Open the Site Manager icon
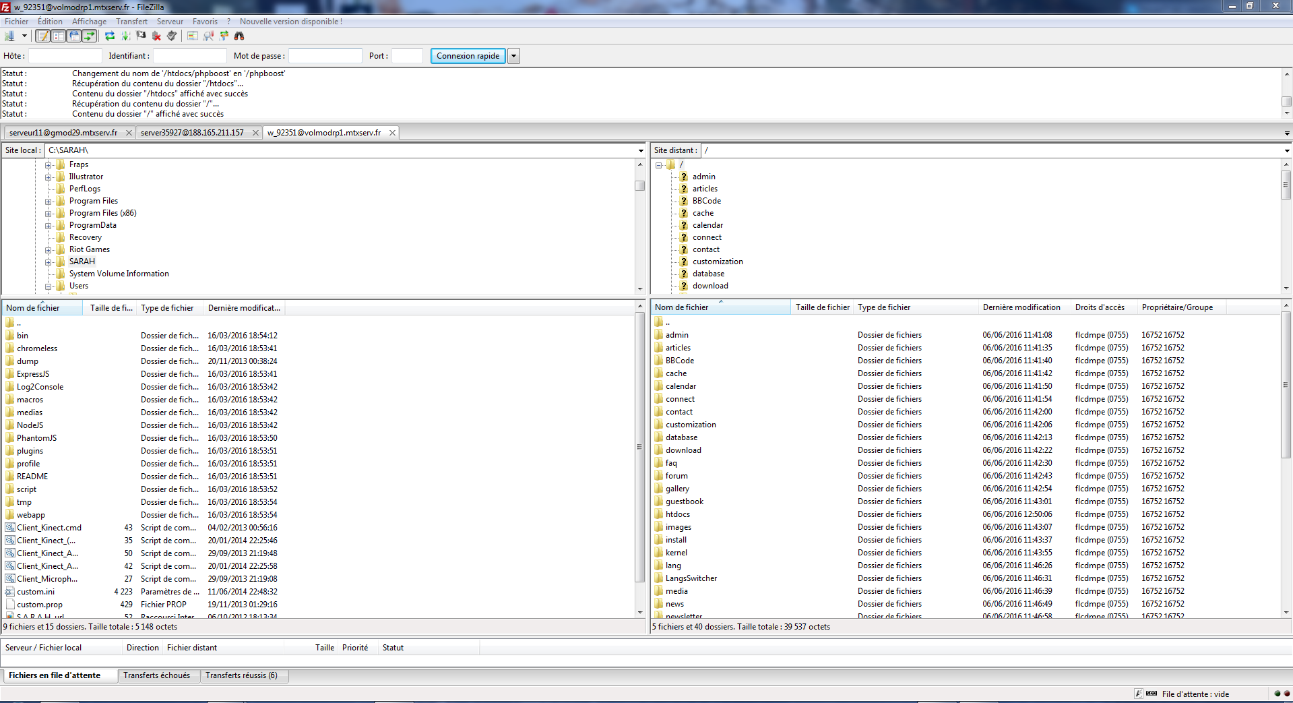1293x703 pixels. pos(9,36)
